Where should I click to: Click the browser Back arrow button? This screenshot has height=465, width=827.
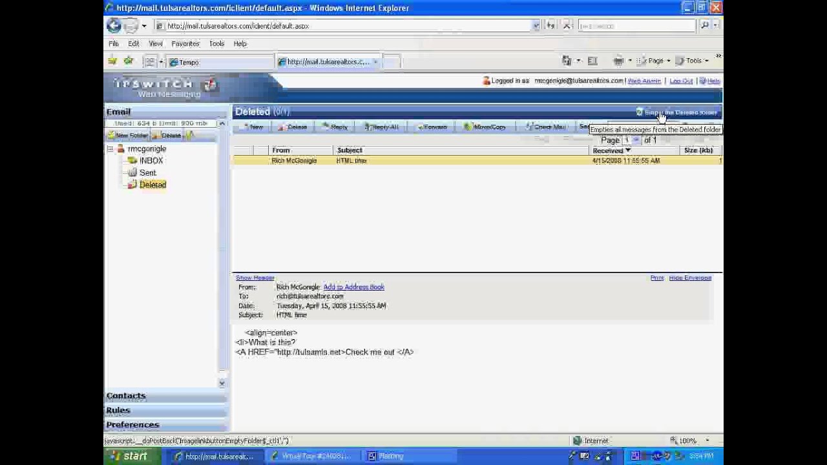114,26
